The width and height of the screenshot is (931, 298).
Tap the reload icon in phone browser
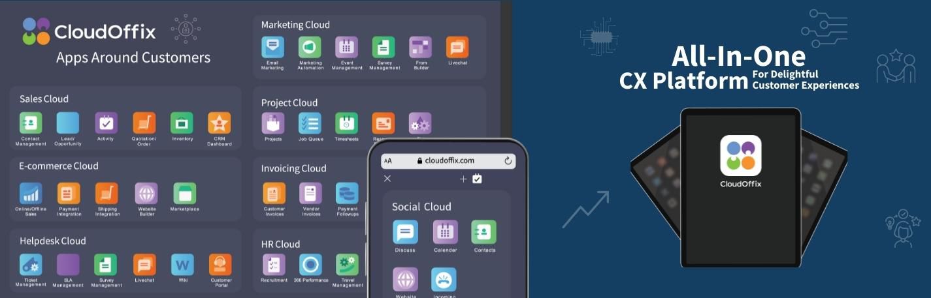508,160
